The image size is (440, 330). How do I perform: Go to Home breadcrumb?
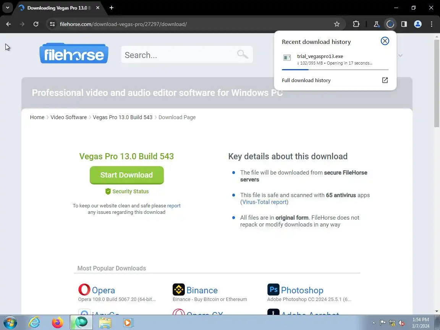click(x=37, y=117)
